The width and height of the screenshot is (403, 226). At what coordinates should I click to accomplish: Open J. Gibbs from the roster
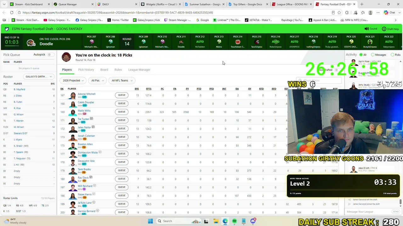pos(18,96)
